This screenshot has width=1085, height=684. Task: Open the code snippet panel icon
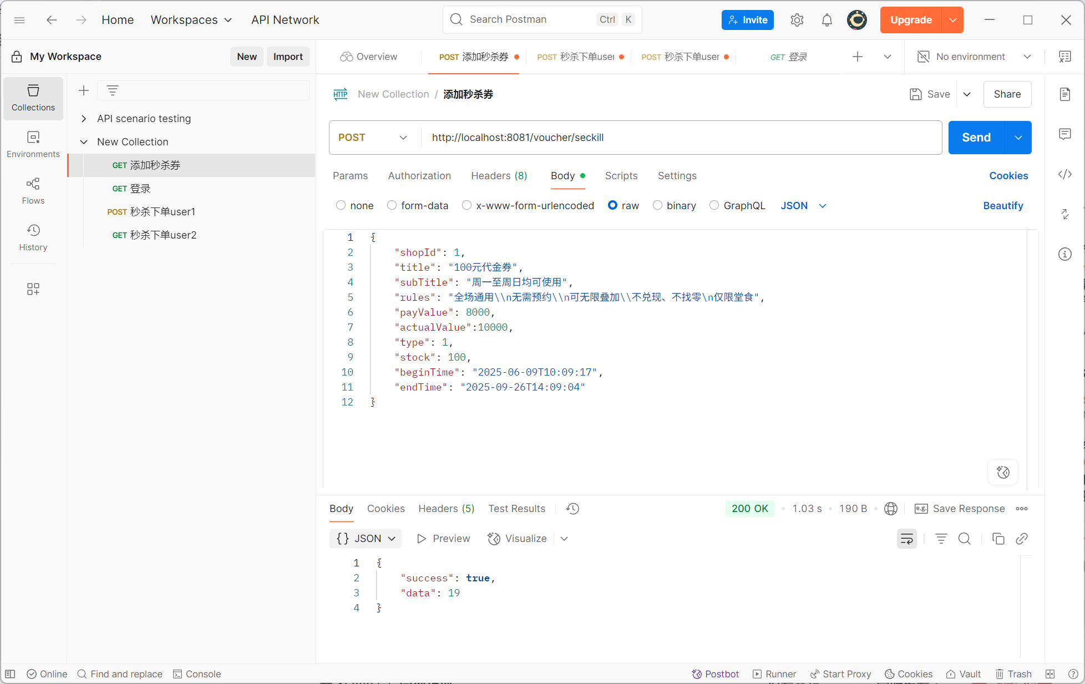click(x=1064, y=174)
